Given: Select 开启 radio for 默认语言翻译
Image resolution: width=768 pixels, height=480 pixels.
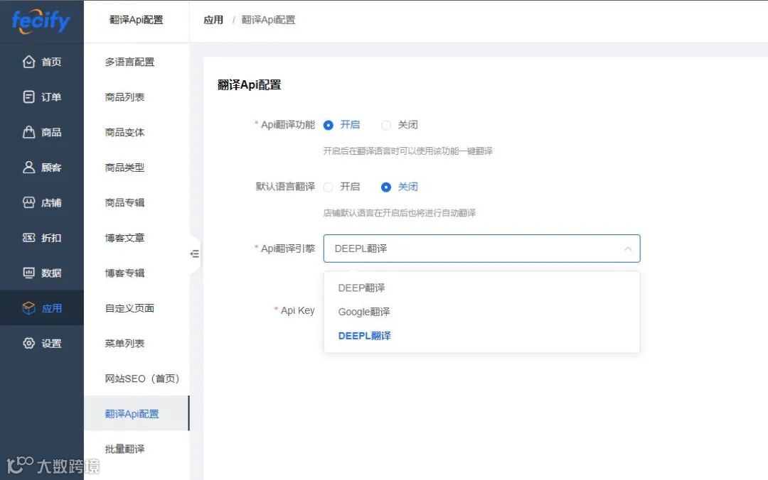Looking at the screenshot, I should tap(328, 187).
